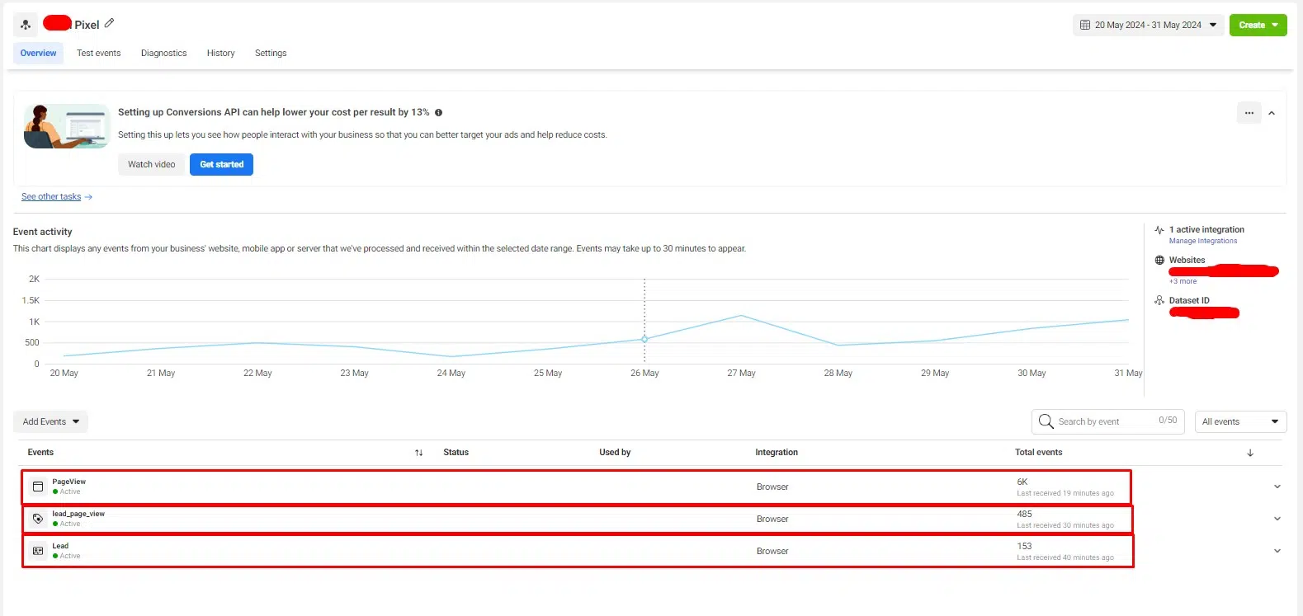The image size is (1303, 616).
Task: Expand the Lead event row
Action: (1277, 551)
